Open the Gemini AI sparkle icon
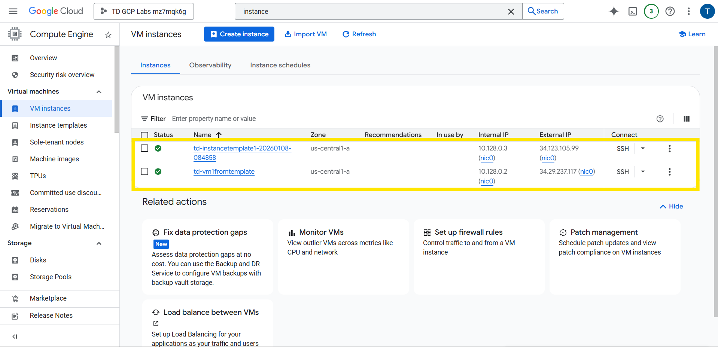Screen dimensions: 718x347 pos(614,11)
